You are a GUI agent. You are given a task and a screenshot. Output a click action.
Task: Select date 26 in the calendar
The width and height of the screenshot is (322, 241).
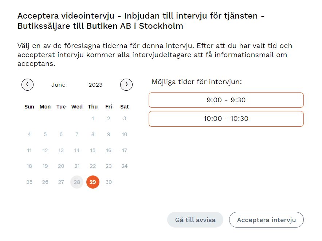click(x=45, y=182)
